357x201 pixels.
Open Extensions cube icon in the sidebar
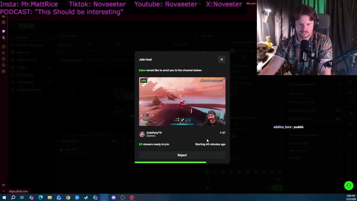(x=4, y=65)
